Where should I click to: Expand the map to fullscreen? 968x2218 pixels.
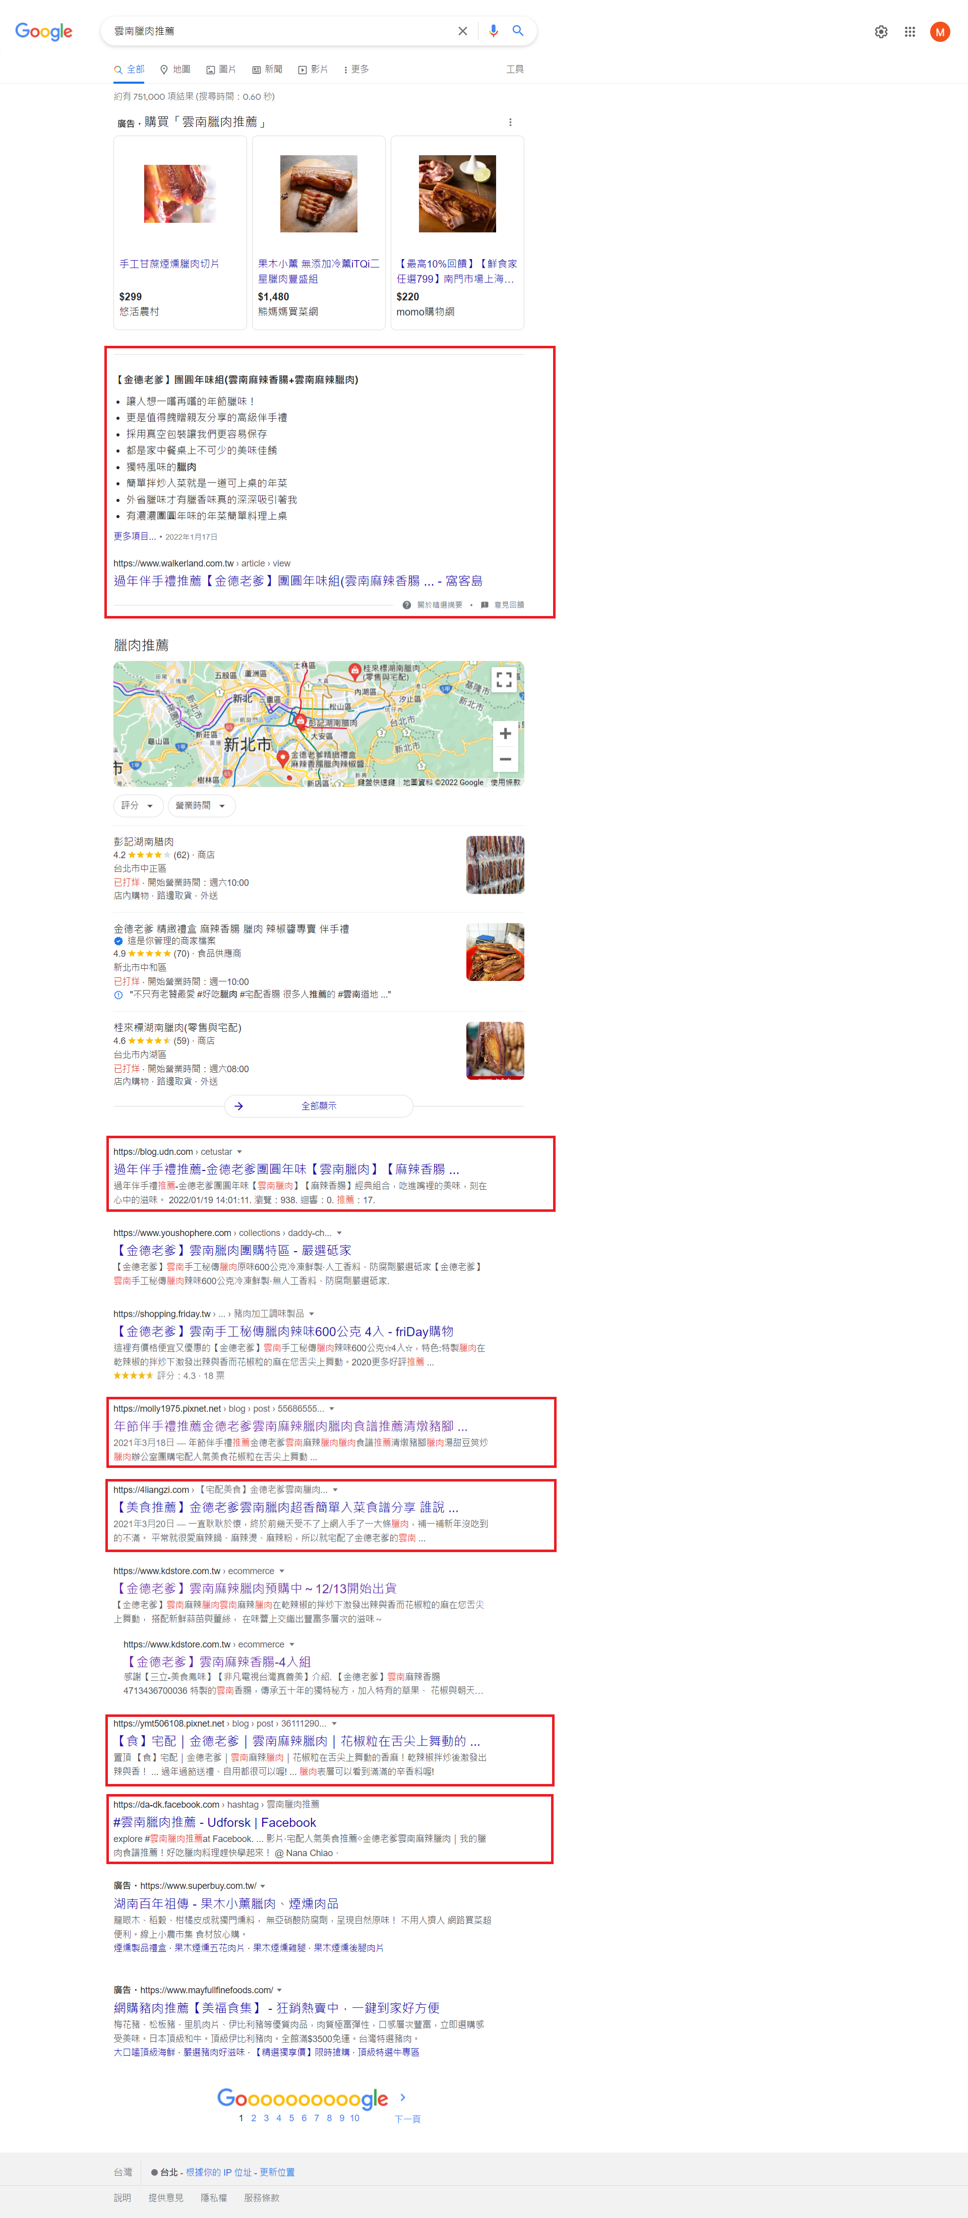[x=505, y=680]
